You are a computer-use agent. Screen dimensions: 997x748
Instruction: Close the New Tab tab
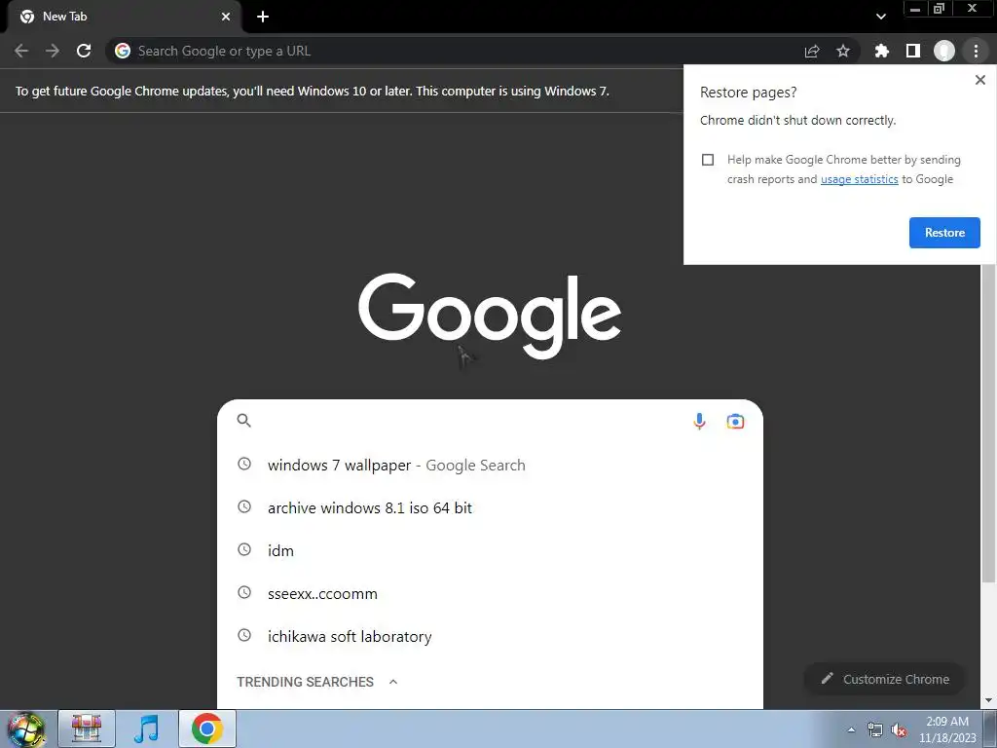[x=226, y=17]
